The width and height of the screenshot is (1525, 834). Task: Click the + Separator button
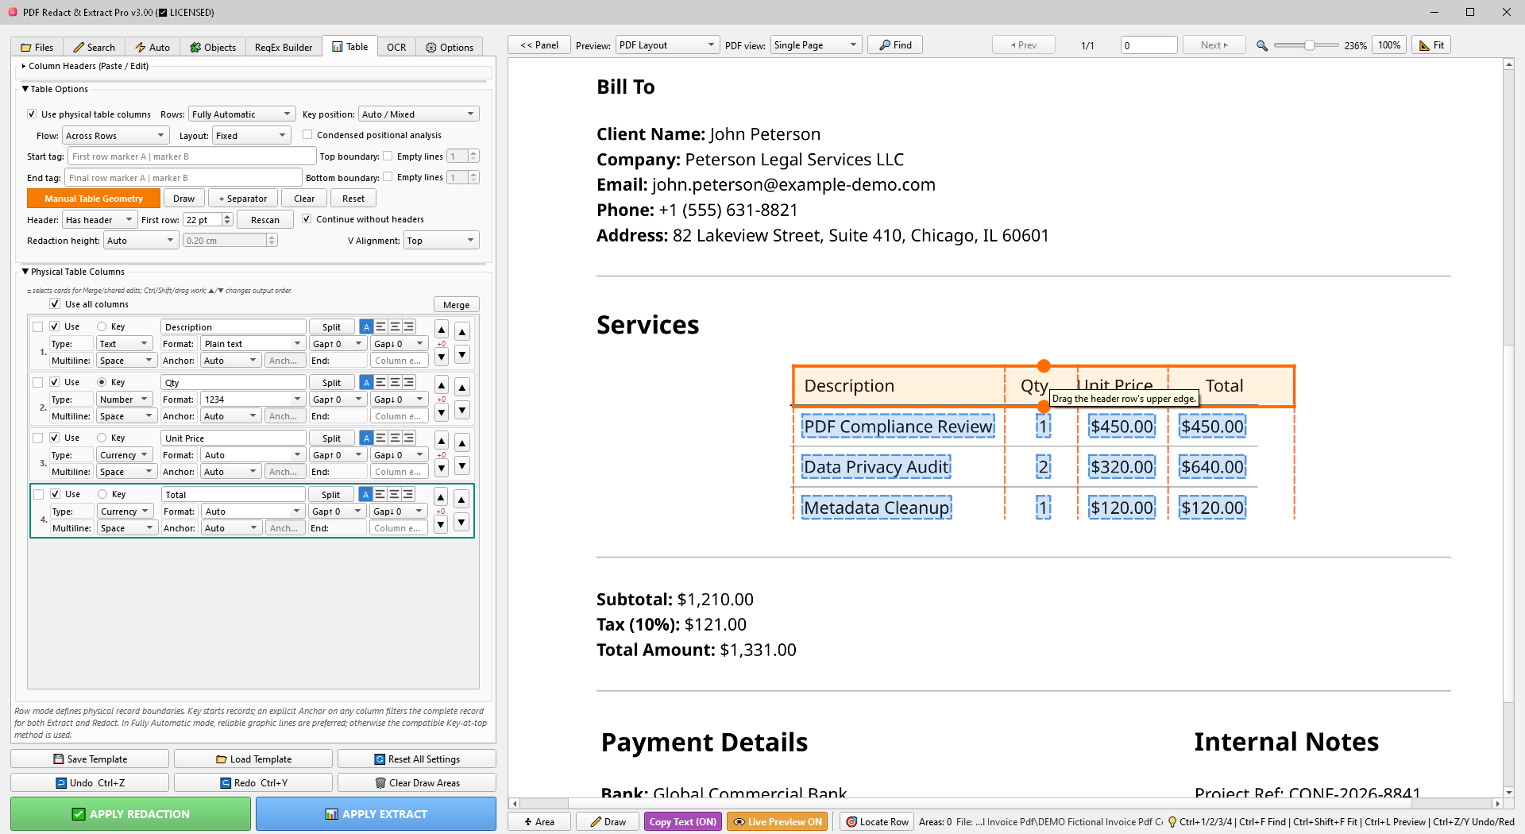point(243,199)
